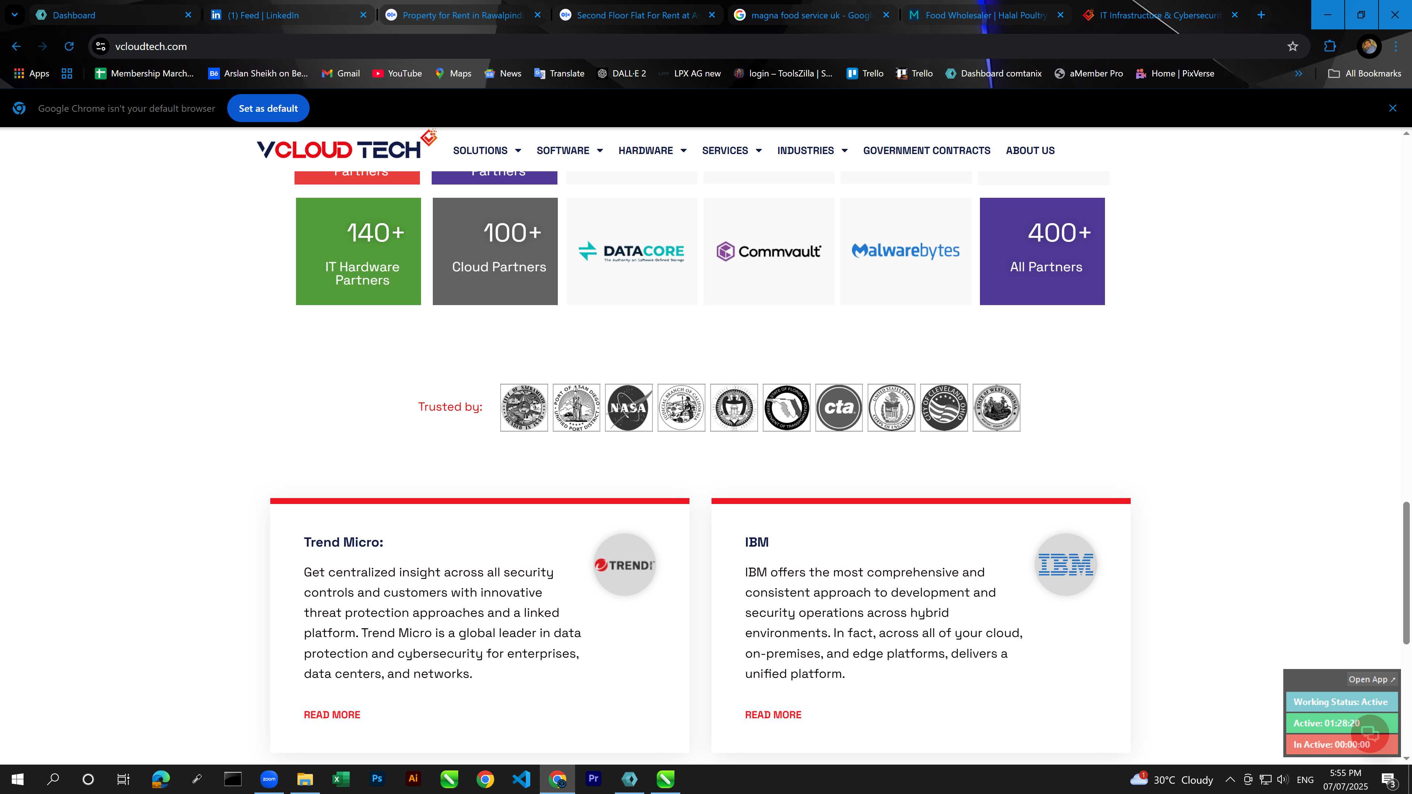Click the Judicial Branch of California seal
This screenshot has height=794, width=1412.
681,408
